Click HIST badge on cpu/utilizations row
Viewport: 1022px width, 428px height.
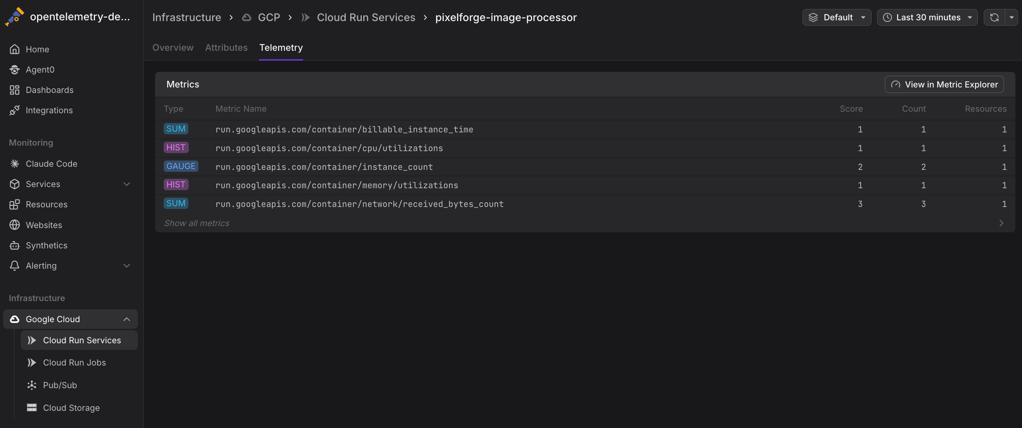(x=176, y=148)
